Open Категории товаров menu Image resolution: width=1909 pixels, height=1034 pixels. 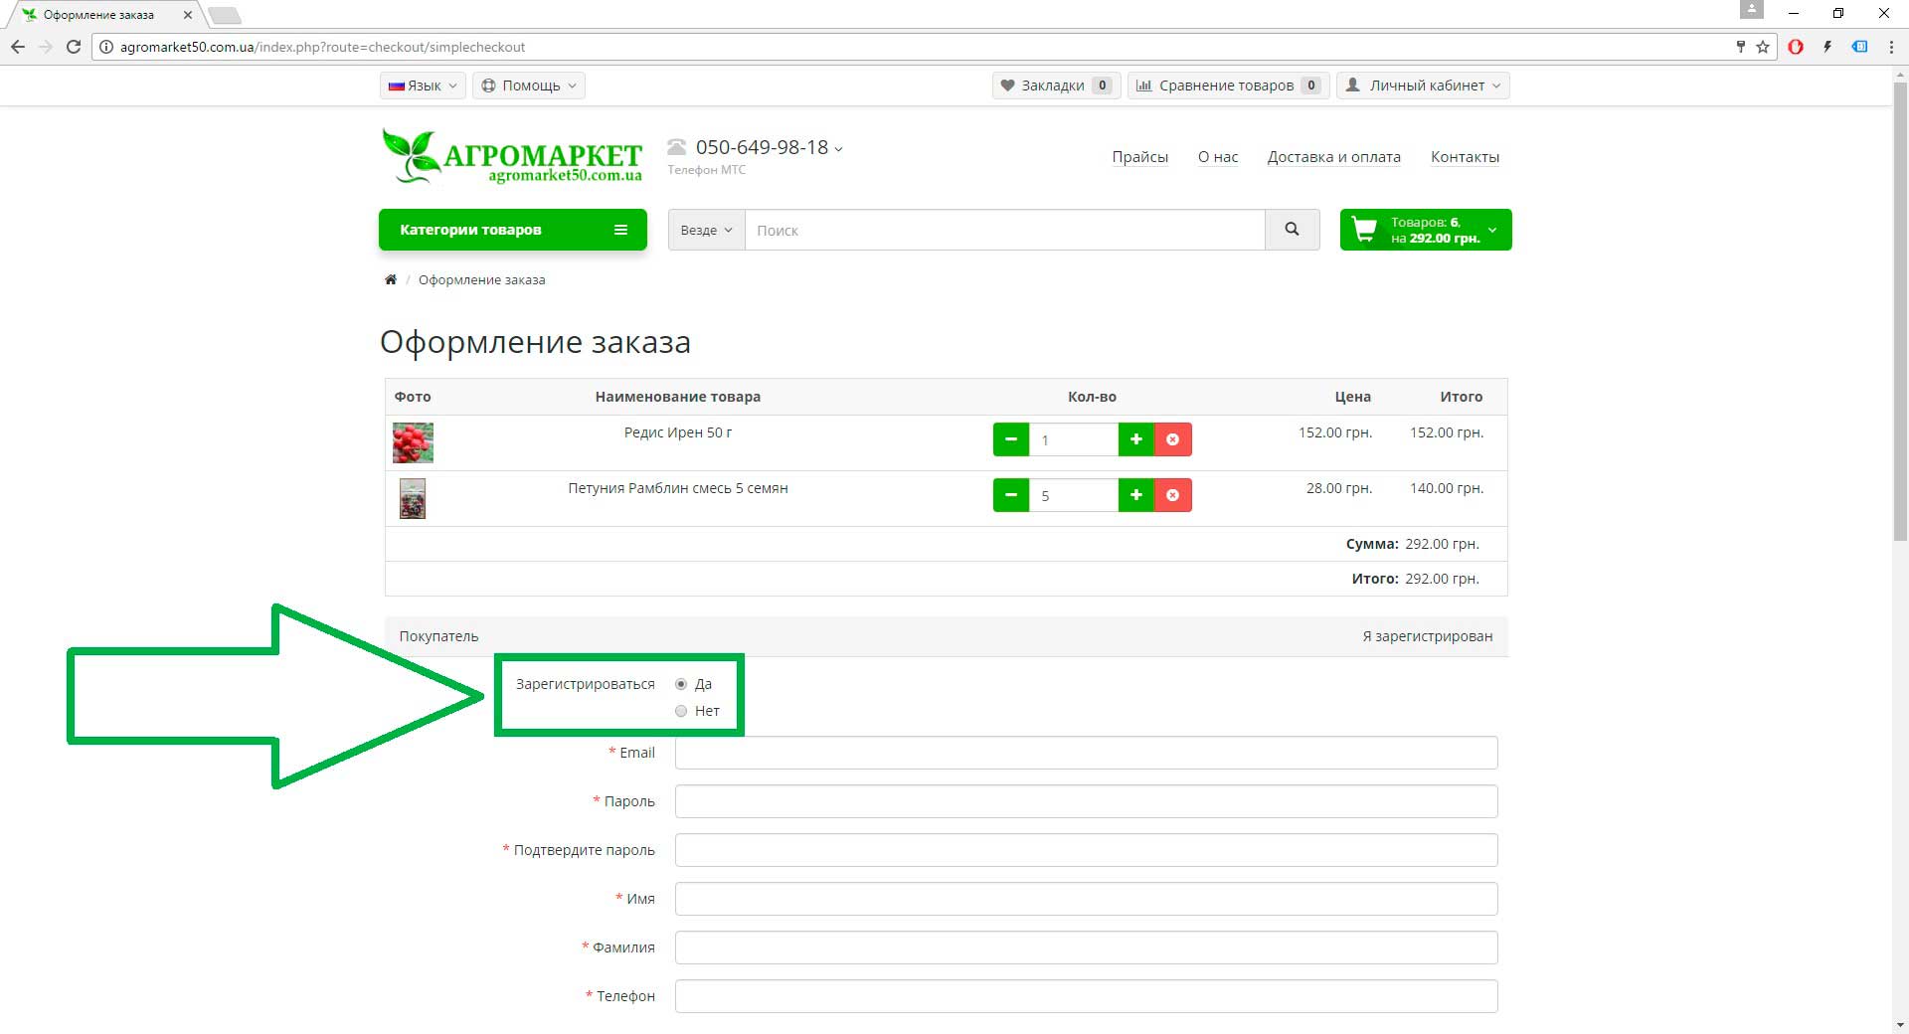(512, 230)
